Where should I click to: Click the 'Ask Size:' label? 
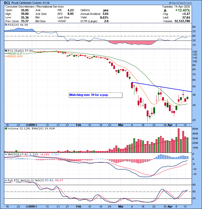tap(41, 14)
